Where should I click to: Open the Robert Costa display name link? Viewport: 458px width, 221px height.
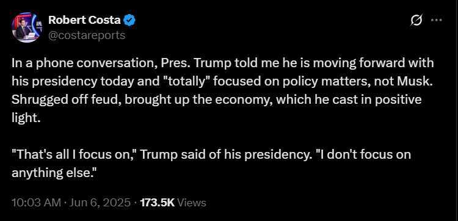tap(84, 20)
